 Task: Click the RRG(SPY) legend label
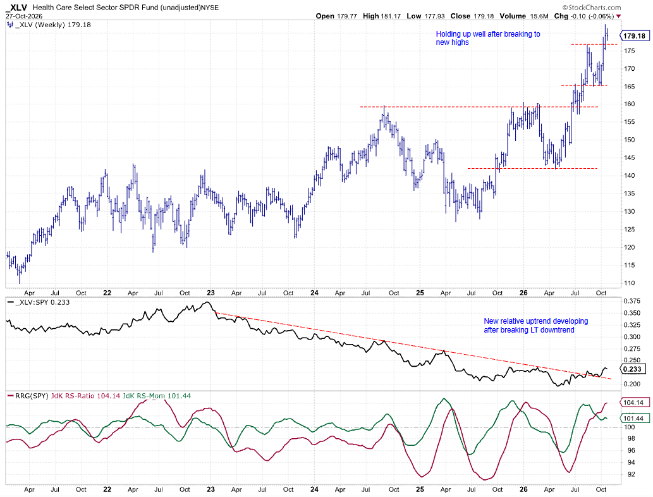pyautogui.click(x=32, y=396)
